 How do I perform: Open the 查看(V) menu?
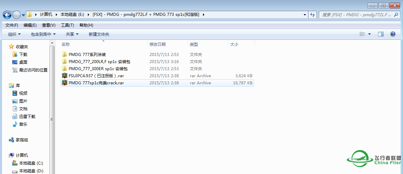tap(49, 25)
